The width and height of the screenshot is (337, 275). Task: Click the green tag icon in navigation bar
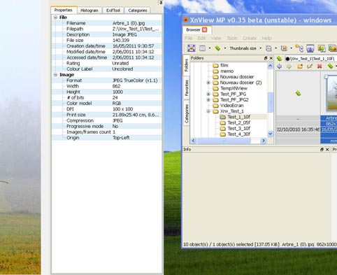330,66
